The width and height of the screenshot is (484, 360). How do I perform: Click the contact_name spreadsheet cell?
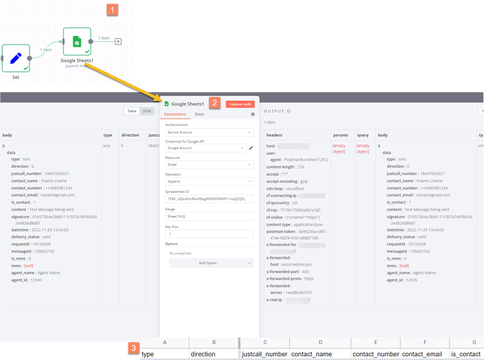pos(321,354)
